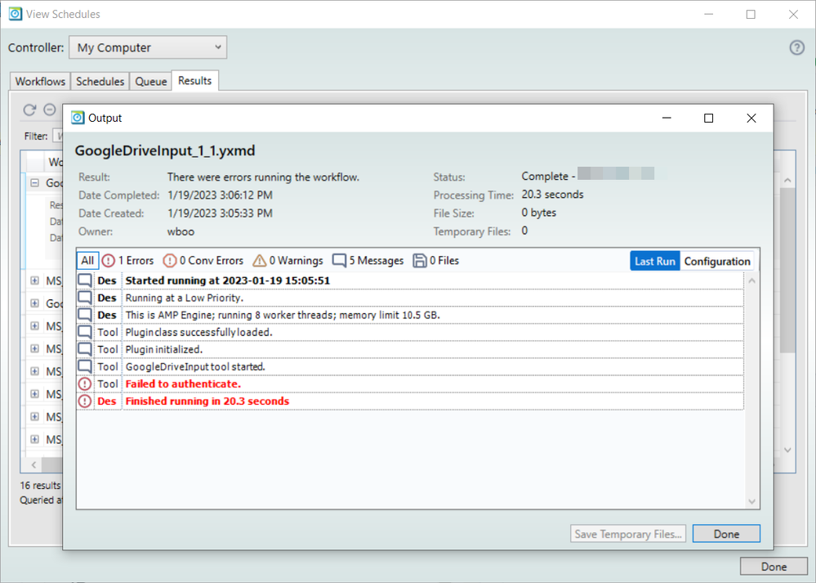Select the Results tab

click(194, 81)
